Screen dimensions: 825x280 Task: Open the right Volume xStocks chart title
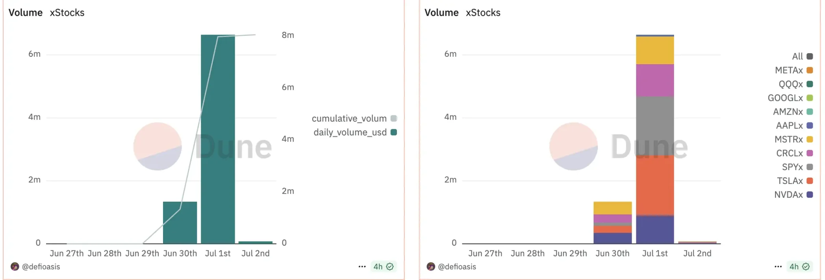pos(462,13)
